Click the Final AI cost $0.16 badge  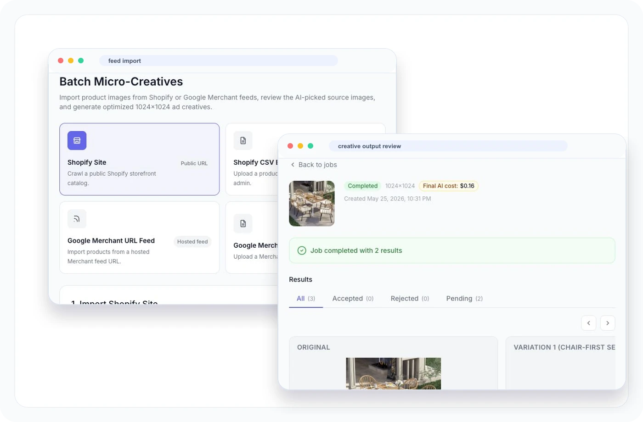click(448, 186)
